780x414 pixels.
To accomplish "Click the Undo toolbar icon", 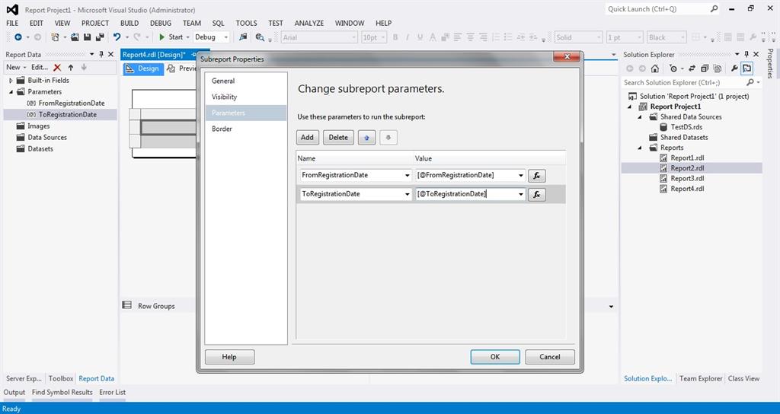I will 117,37.
